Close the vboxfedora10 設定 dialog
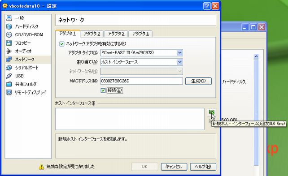288x176 pixels. click(x=215, y=6)
